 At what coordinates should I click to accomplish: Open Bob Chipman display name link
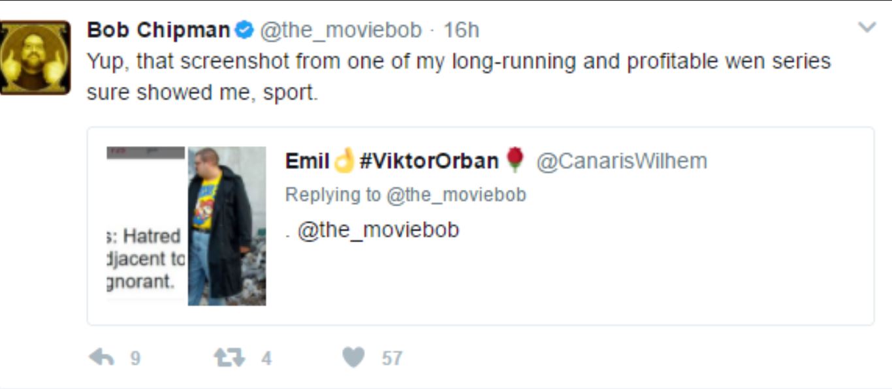coord(159,30)
